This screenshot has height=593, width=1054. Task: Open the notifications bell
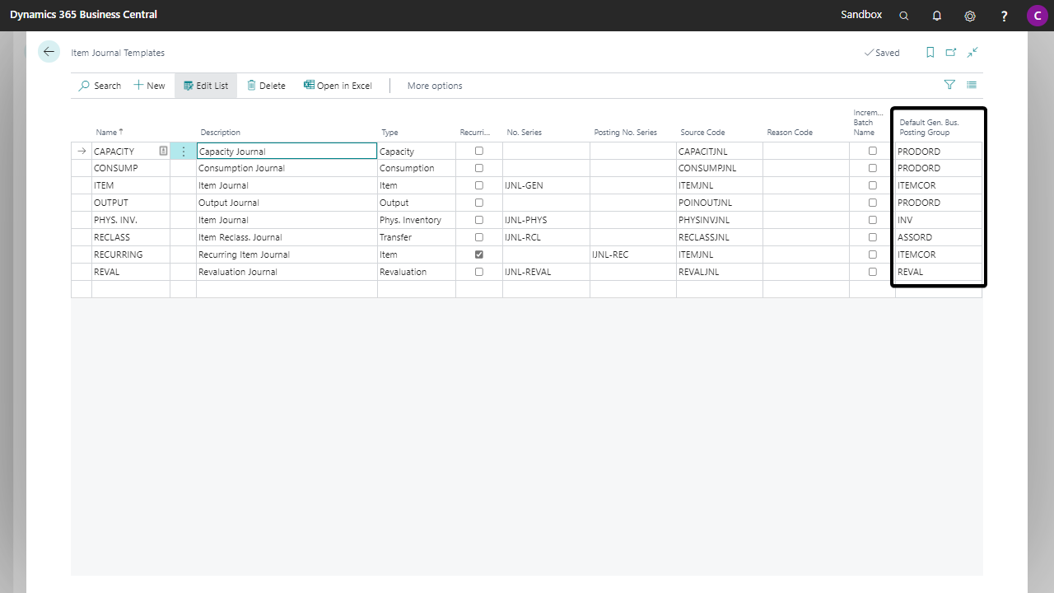click(x=937, y=16)
